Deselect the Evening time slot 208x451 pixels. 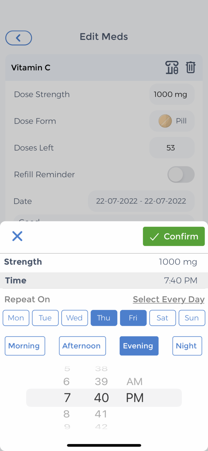[139, 346]
